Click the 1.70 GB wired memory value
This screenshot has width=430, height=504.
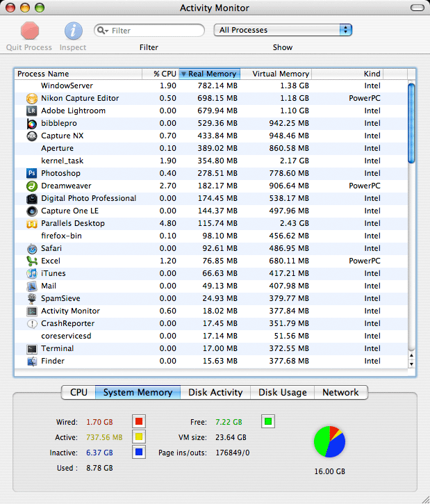[x=99, y=422]
